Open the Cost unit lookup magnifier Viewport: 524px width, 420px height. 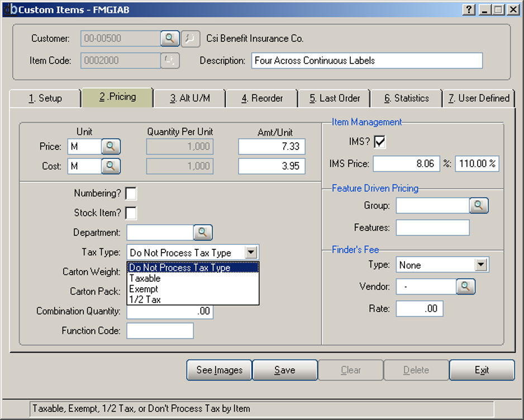tap(111, 166)
